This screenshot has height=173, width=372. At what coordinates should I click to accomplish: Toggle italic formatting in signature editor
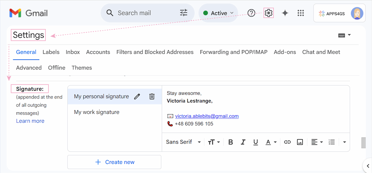click(x=243, y=142)
